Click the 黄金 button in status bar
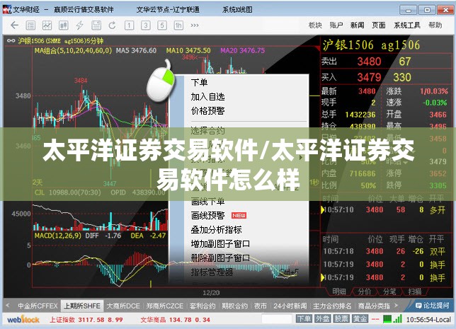 [360, 319]
